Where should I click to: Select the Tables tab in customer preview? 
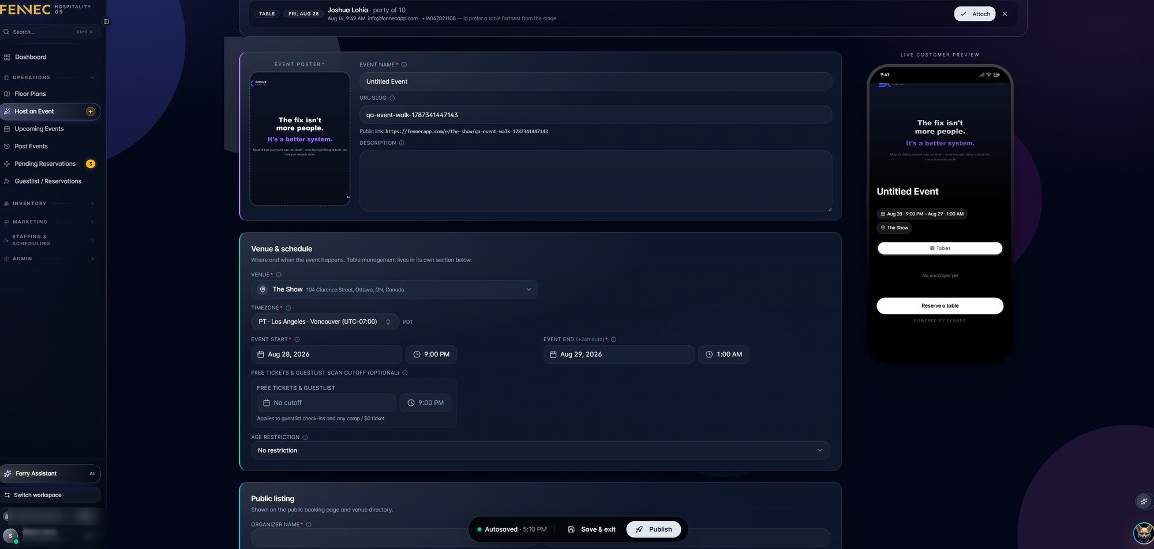click(940, 248)
